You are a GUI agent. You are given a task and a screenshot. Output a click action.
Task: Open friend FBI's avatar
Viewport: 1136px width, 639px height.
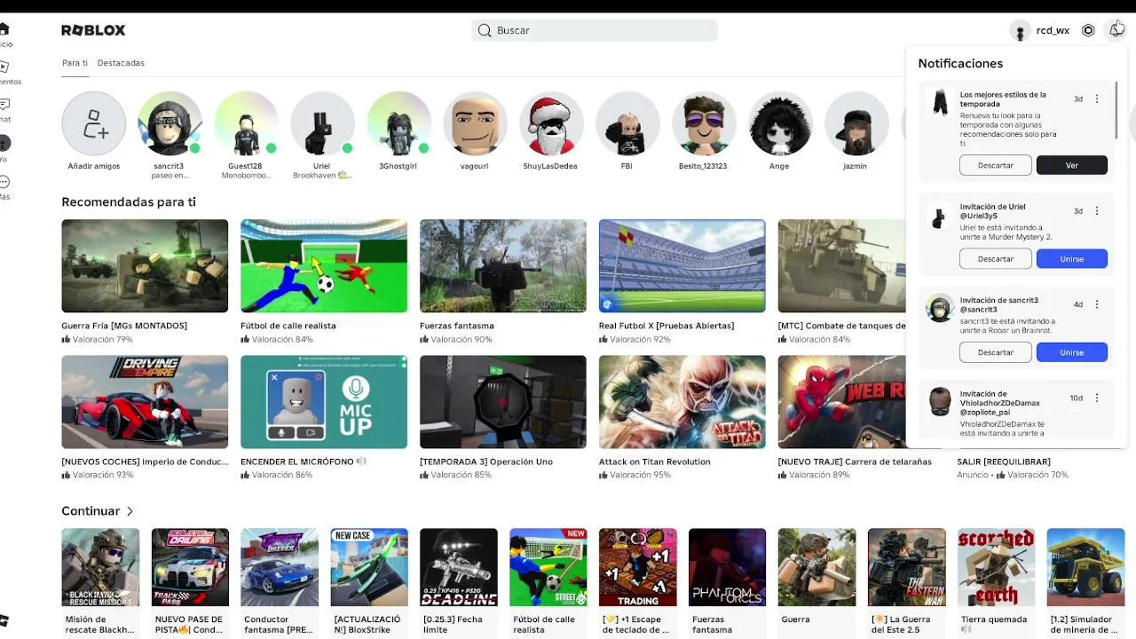coord(627,123)
